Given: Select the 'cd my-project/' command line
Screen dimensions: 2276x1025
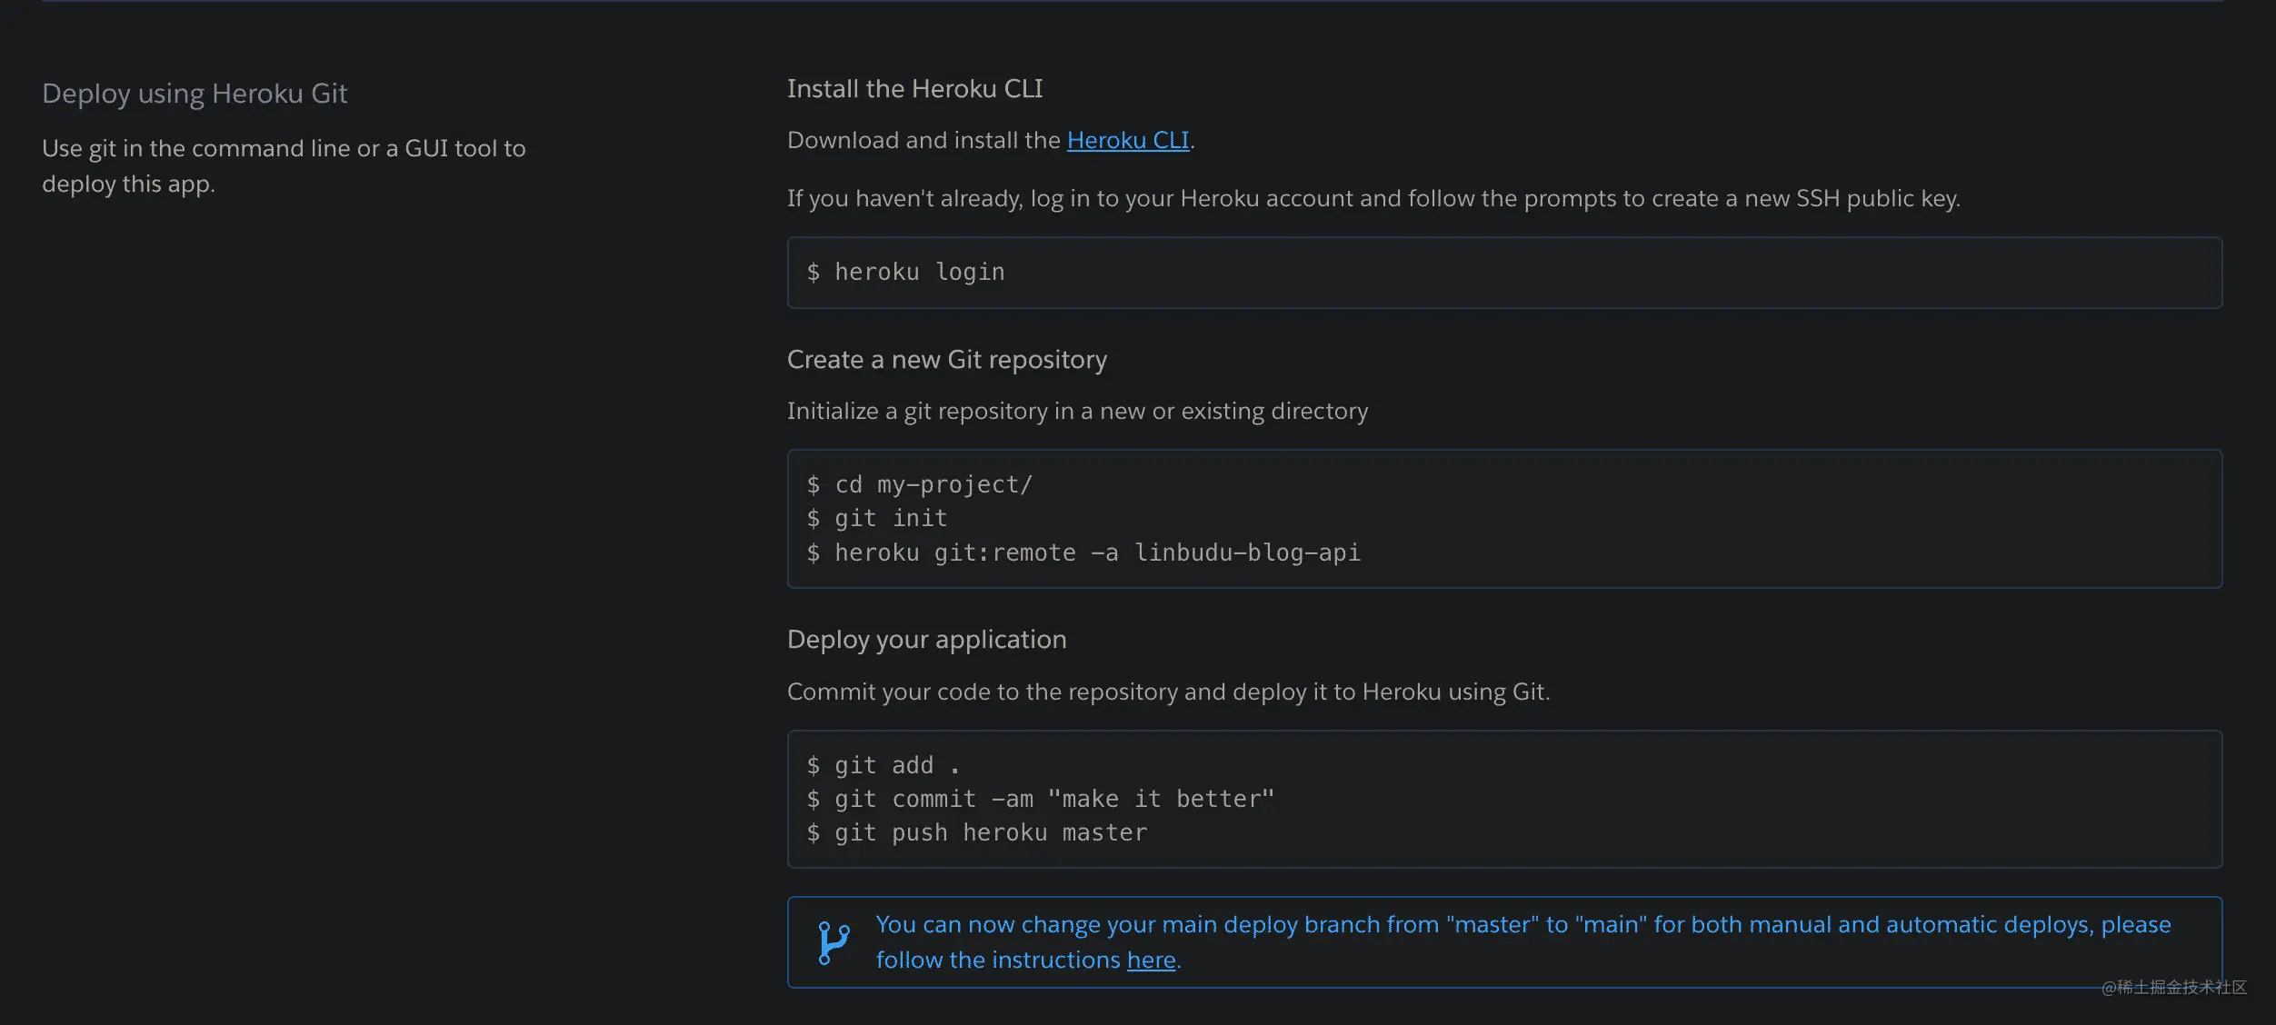Looking at the screenshot, I should coord(920,484).
